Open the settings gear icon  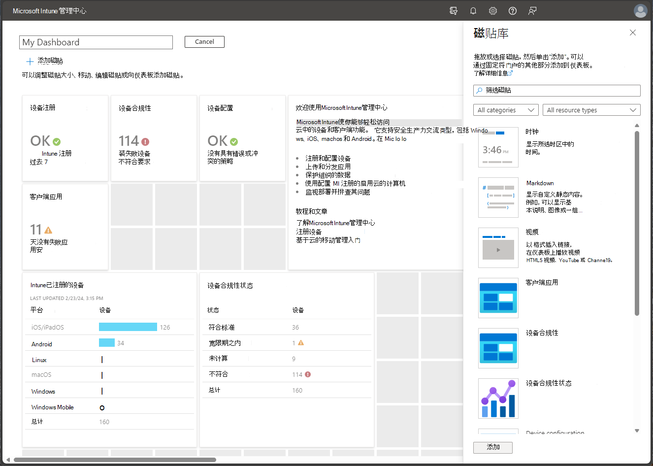(x=493, y=11)
